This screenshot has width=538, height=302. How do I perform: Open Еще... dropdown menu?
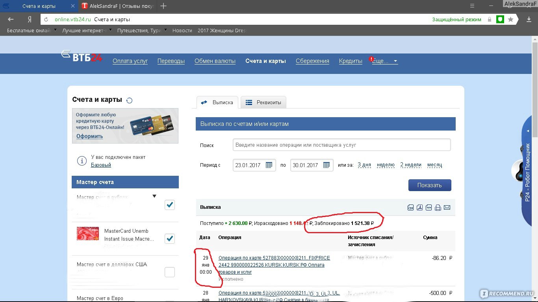[x=385, y=61]
